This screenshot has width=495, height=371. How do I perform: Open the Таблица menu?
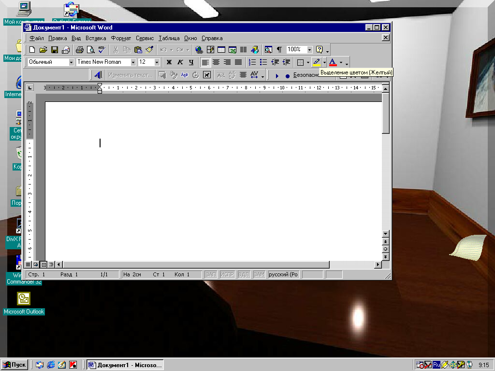[x=169, y=38]
